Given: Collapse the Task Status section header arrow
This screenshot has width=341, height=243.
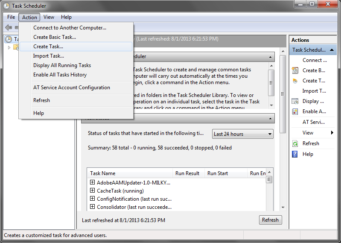Looking at the screenshot, I should (270, 119).
